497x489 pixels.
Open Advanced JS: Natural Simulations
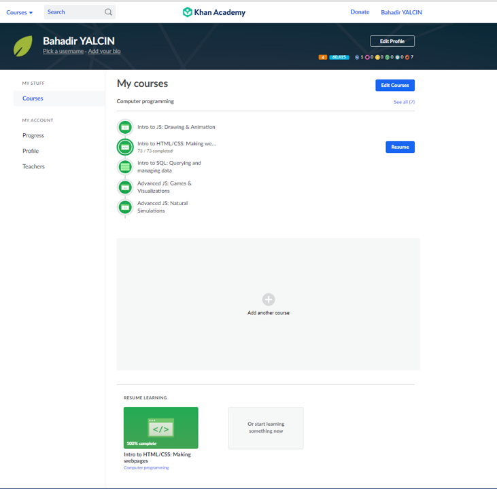pos(162,207)
